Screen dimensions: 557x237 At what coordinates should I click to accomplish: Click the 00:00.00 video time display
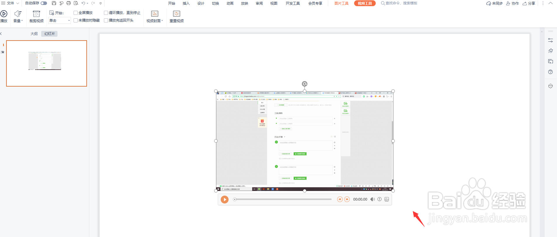pyautogui.click(x=360, y=199)
